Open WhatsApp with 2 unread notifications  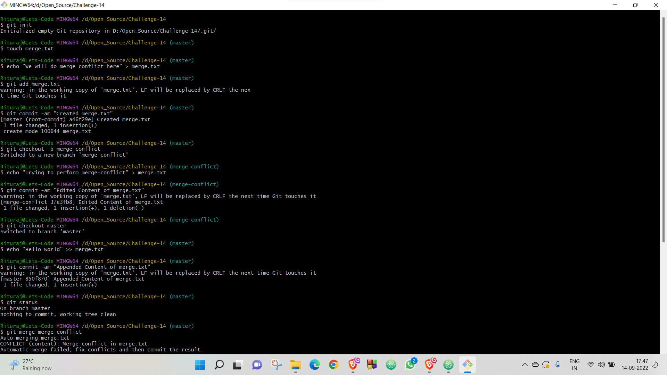point(410,365)
